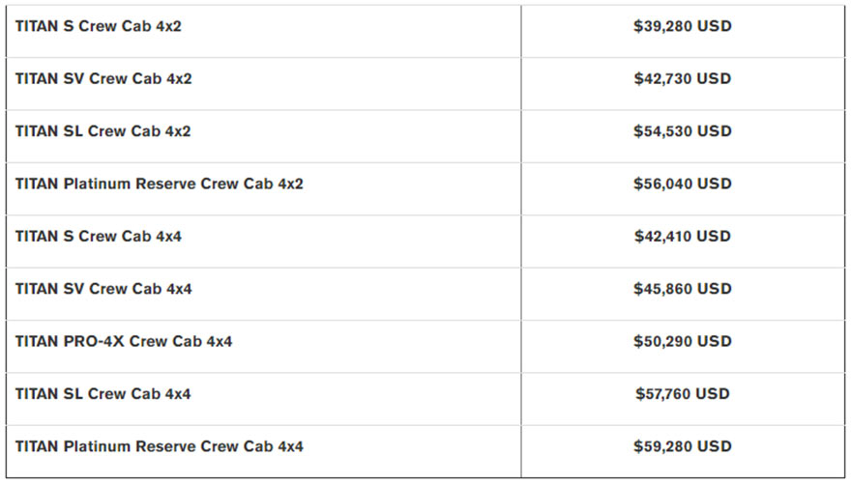This screenshot has width=851, height=484.
Task: Select the $42,730 USD price
Action: click(683, 79)
